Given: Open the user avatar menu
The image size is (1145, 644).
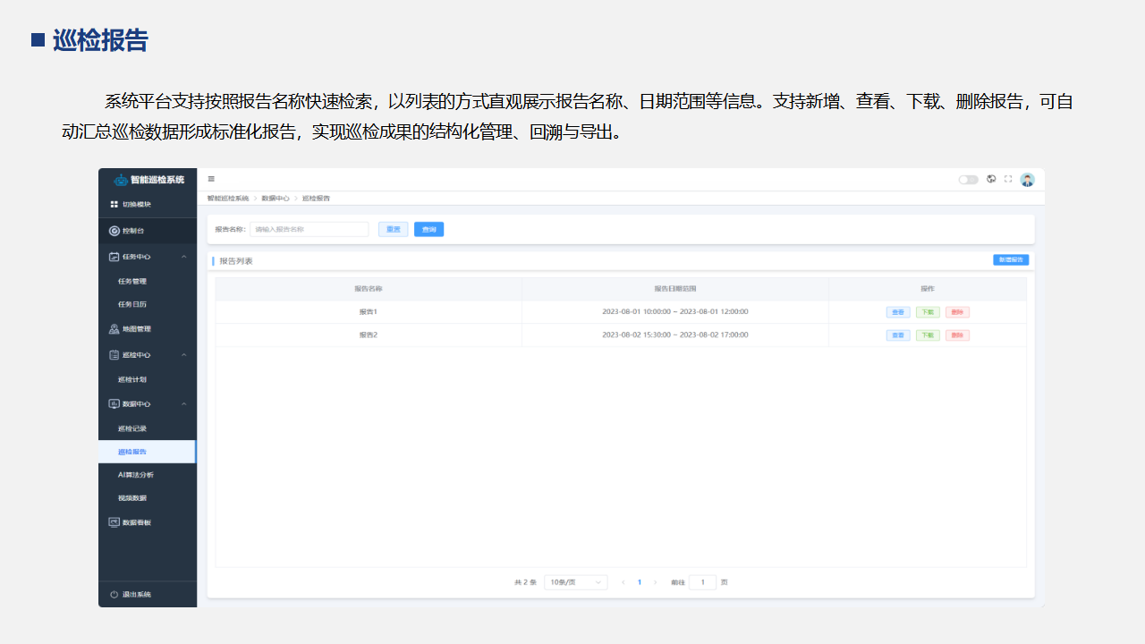Looking at the screenshot, I should click(x=1027, y=180).
